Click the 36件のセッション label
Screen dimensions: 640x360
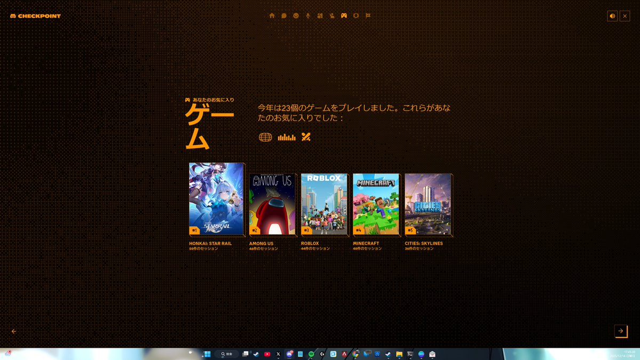pos(419,249)
